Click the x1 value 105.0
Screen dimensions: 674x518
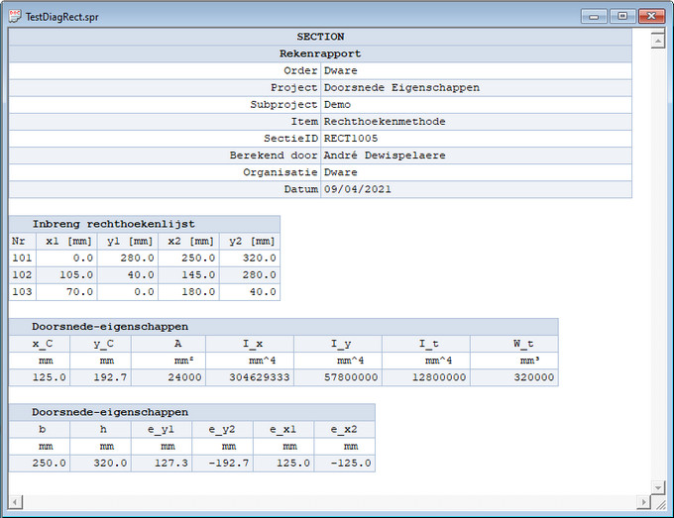[x=76, y=275]
